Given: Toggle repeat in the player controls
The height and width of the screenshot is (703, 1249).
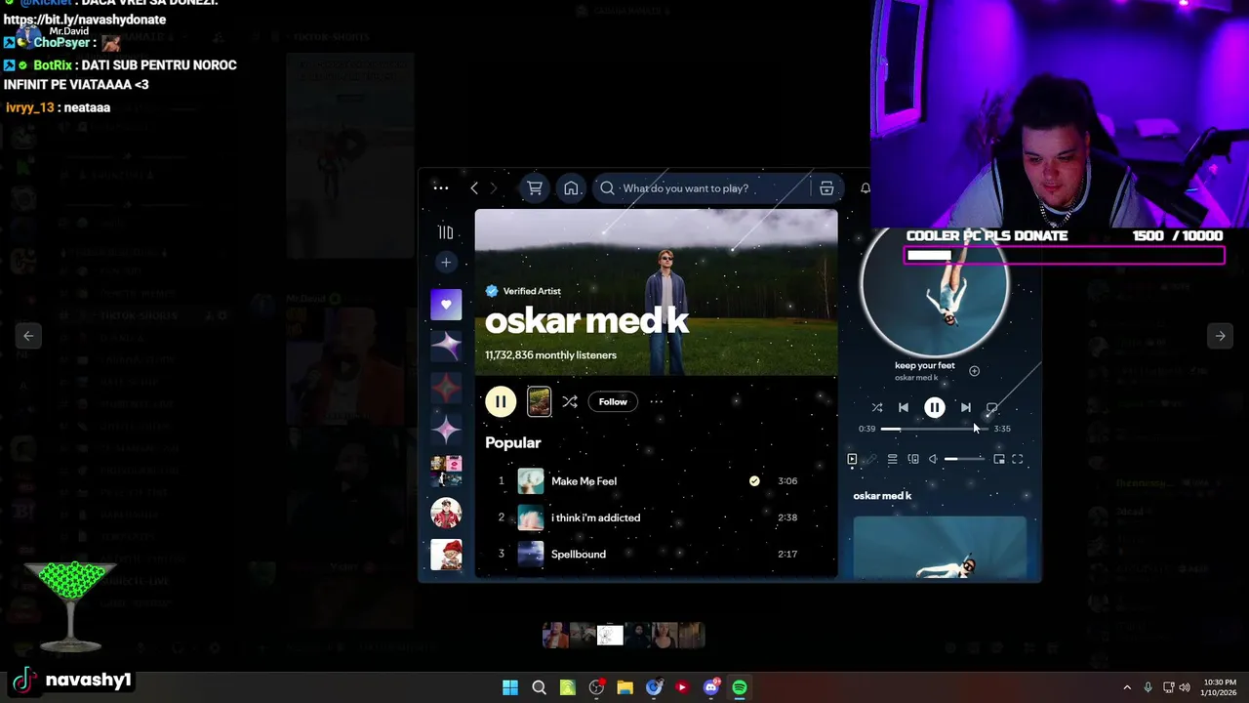Looking at the screenshot, I should [991, 408].
